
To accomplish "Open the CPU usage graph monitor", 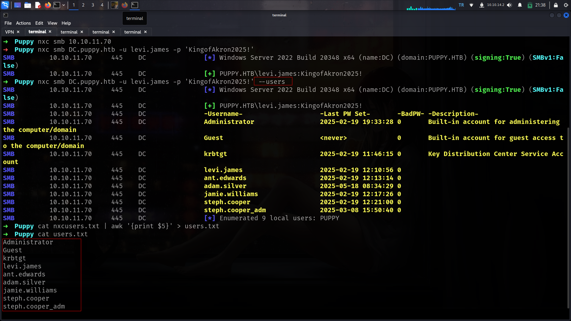I will (x=431, y=7).
